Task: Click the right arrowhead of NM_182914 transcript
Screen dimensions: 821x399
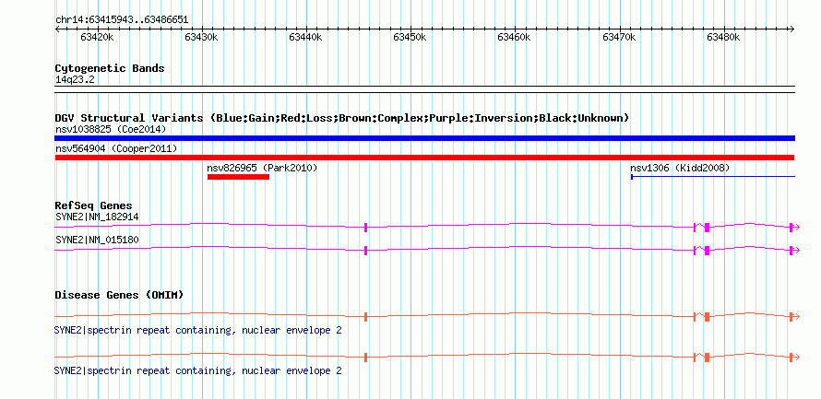Action: (797, 227)
